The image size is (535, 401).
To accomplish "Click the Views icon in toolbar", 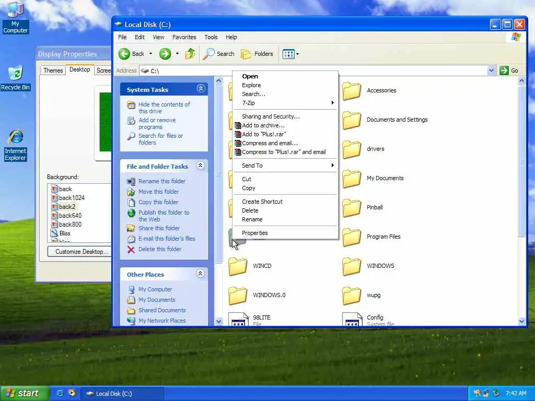I will (x=288, y=54).
